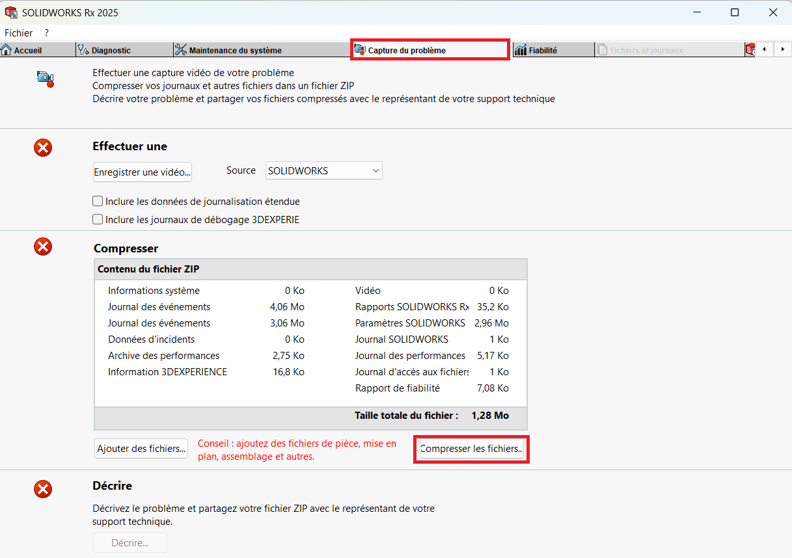
Task: Click the Capture du problème camera icon in tab
Action: click(360, 50)
